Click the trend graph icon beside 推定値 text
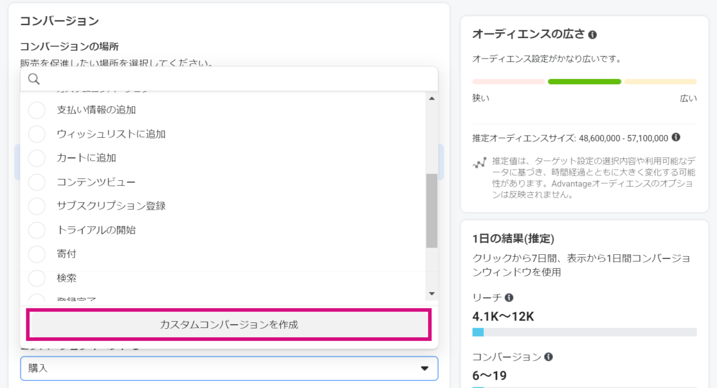The image size is (717, 388). tap(479, 162)
